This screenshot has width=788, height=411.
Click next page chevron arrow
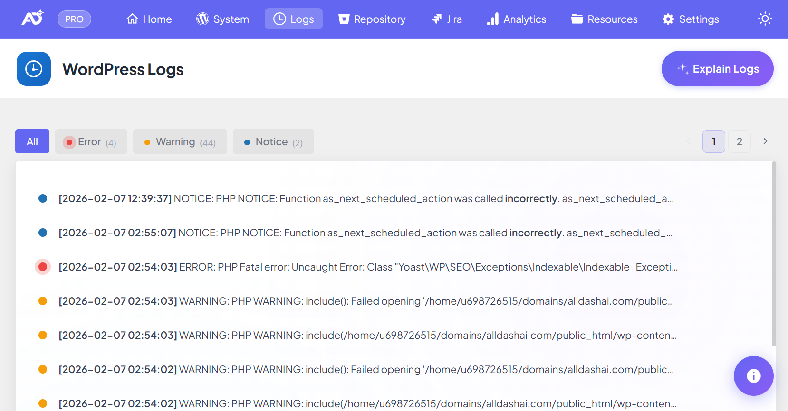[x=765, y=141]
